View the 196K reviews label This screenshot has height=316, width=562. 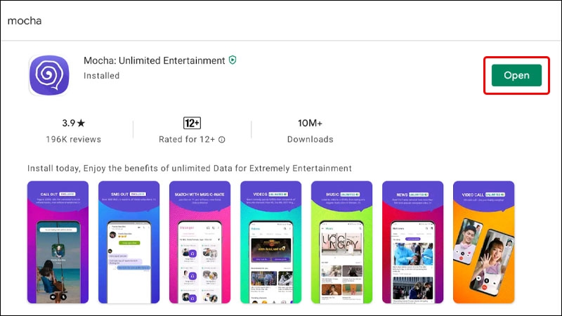pos(74,139)
